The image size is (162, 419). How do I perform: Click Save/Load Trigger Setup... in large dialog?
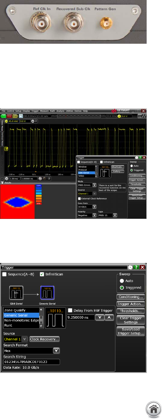click(131, 331)
